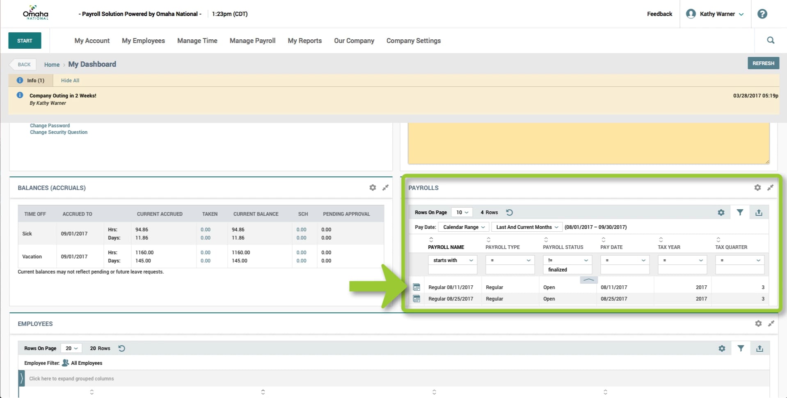Hide All dashboard info messages
This screenshot has width=787, height=398.
pyautogui.click(x=69, y=80)
